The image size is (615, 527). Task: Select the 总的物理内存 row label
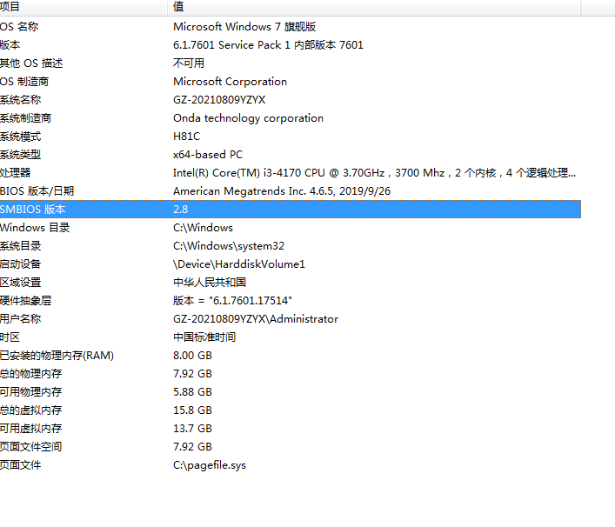pyautogui.click(x=31, y=374)
